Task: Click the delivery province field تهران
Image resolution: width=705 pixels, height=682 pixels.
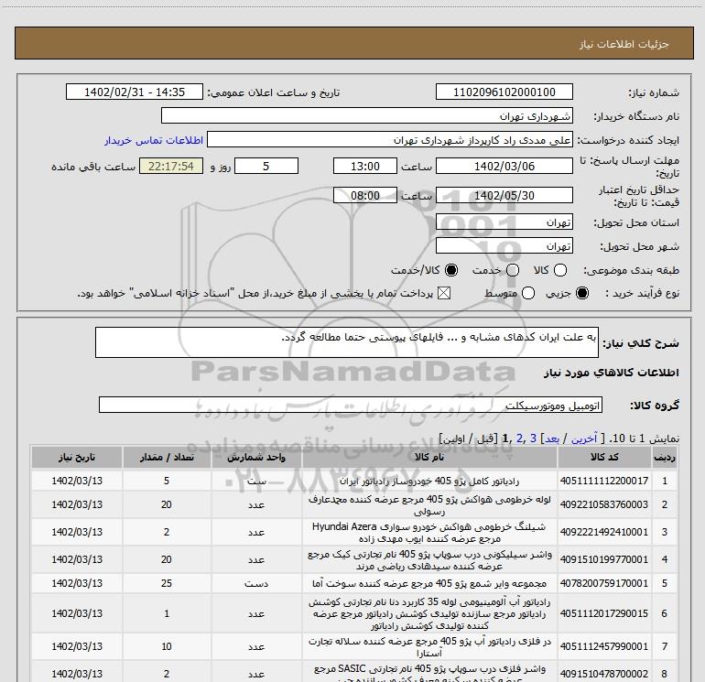Action: point(504,222)
